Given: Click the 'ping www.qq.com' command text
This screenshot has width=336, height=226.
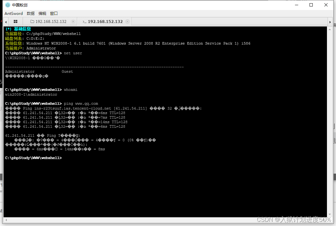Looking at the screenshot, I should 81,103.
